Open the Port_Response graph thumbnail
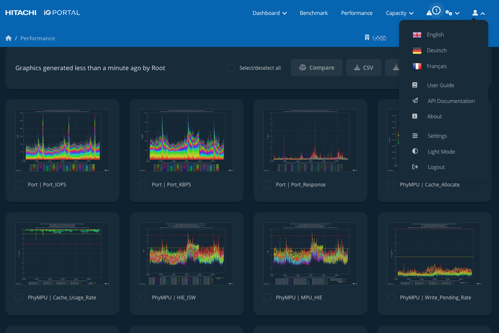 (310, 140)
